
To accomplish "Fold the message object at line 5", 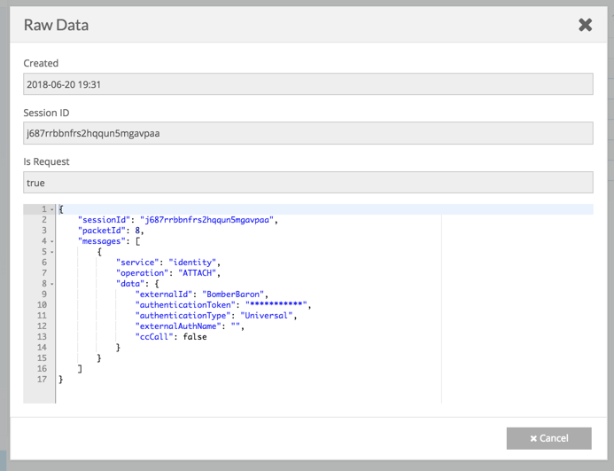I will point(52,252).
